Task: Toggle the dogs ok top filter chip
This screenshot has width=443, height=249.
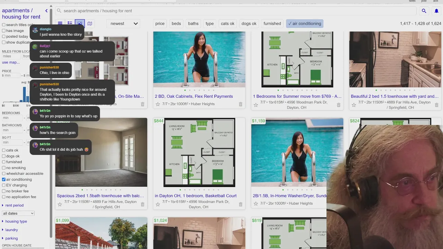Action: click(x=249, y=24)
